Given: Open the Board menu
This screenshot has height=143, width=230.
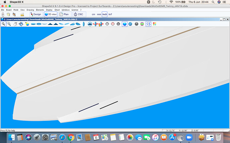Looking at the screenshot, I should tap(9, 10).
